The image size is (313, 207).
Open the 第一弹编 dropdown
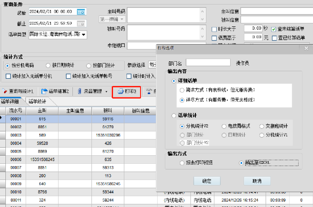pyautogui.click(x=112, y=19)
